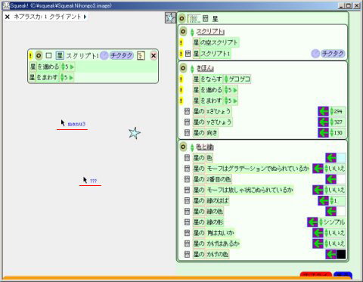Click the 星の空スクリプト tile

pos(216,42)
